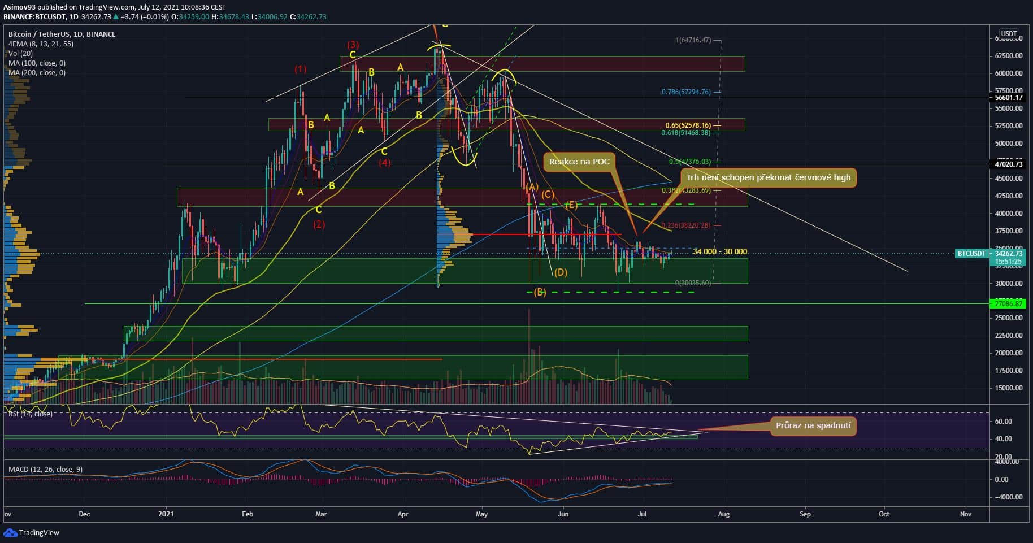This screenshot has width=1033, height=543.
Task: Click the 62500.00 price axis label
Action: (1009, 56)
